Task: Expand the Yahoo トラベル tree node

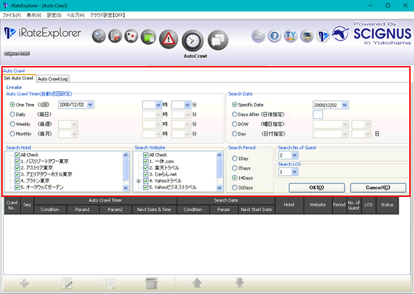Action: (x=138, y=181)
